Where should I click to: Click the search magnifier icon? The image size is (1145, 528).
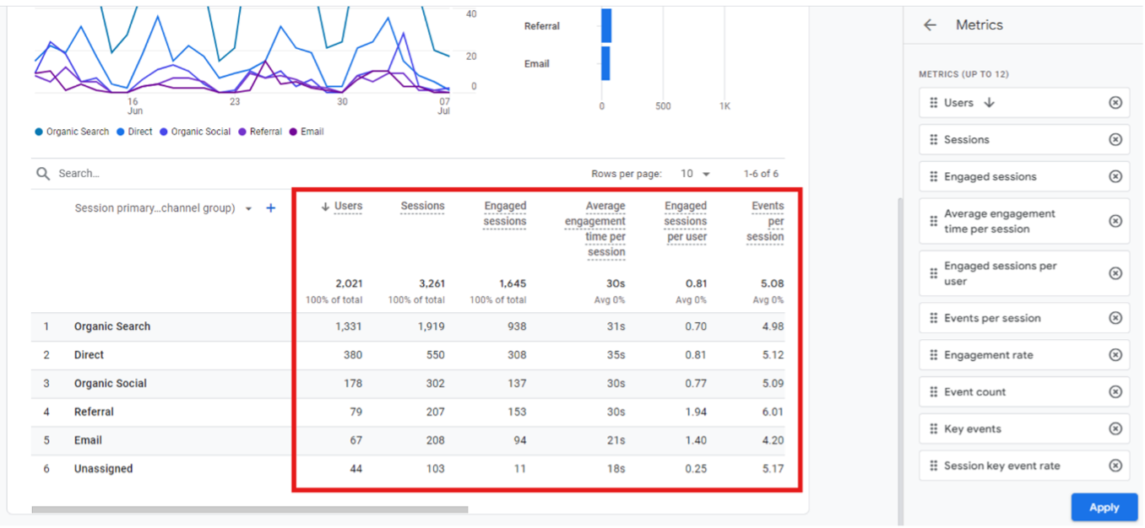coord(43,174)
